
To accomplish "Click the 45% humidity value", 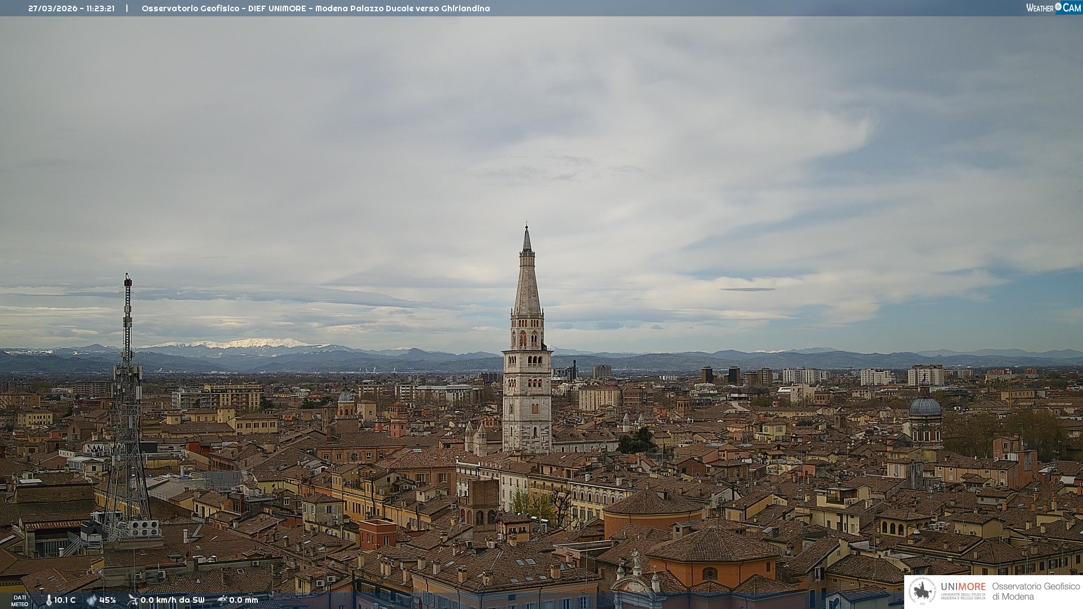I will (x=108, y=600).
